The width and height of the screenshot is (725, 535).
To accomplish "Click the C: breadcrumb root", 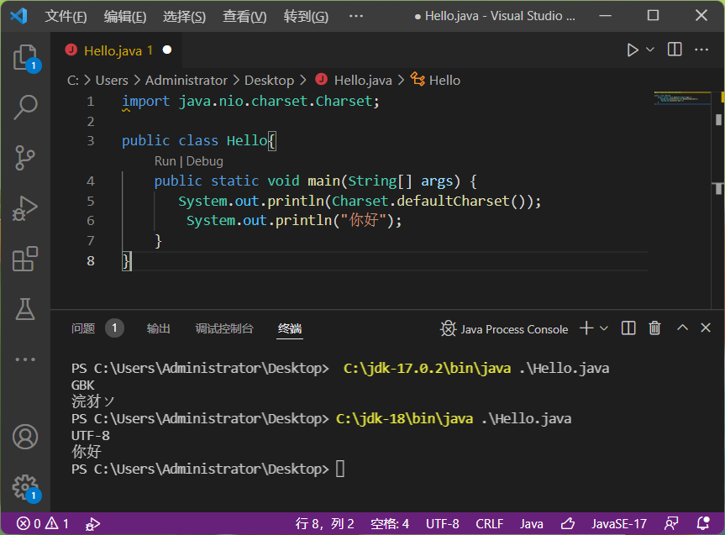I will click(x=73, y=81).
